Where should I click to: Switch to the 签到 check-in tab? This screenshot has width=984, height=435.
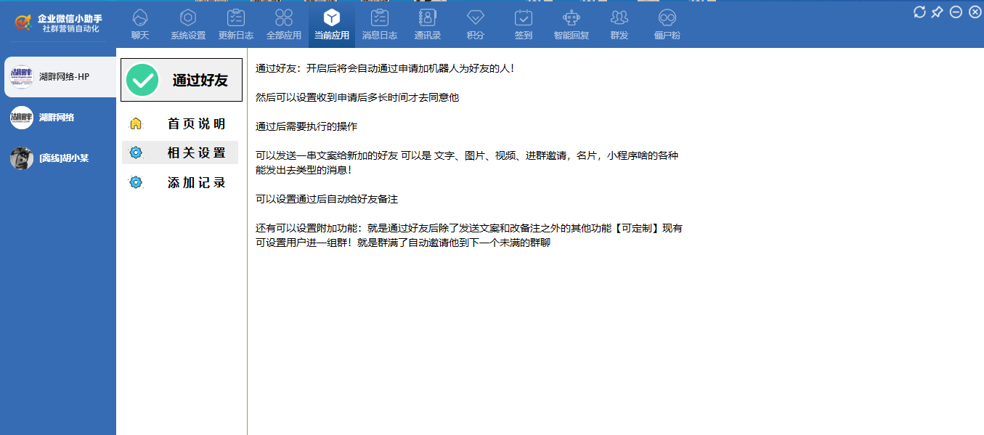click(x=524, y=22)
